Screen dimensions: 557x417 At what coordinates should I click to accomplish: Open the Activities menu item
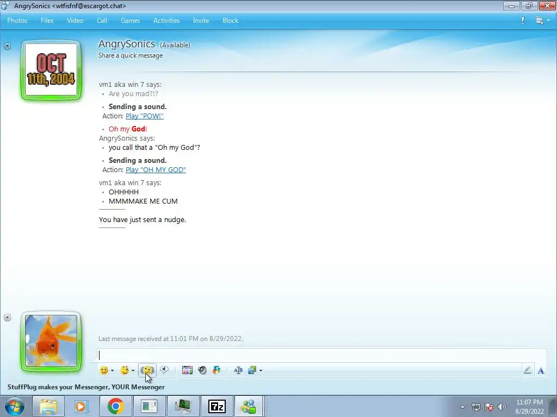(166, 21)
